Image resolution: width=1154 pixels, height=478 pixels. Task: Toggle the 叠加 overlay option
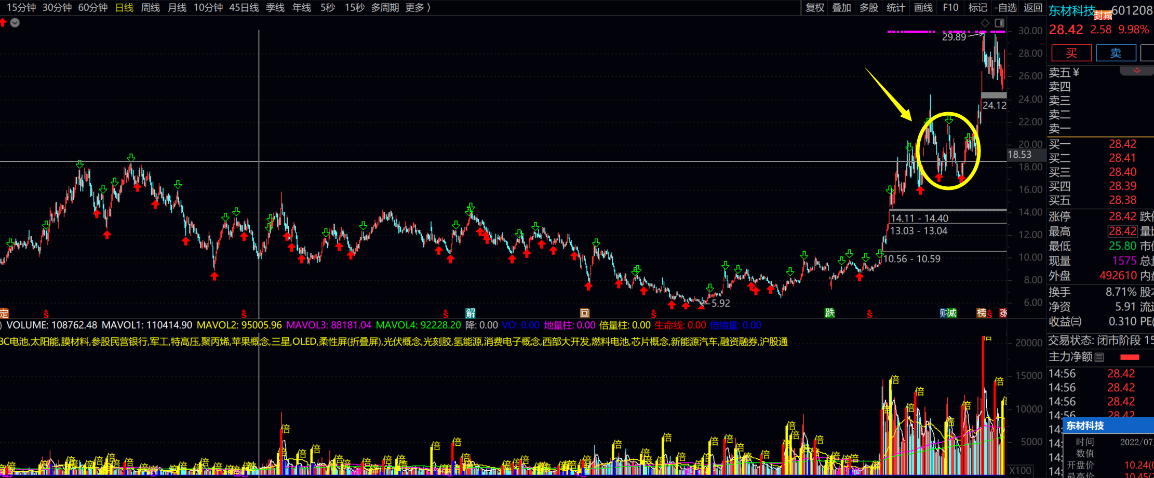[841, 8]
